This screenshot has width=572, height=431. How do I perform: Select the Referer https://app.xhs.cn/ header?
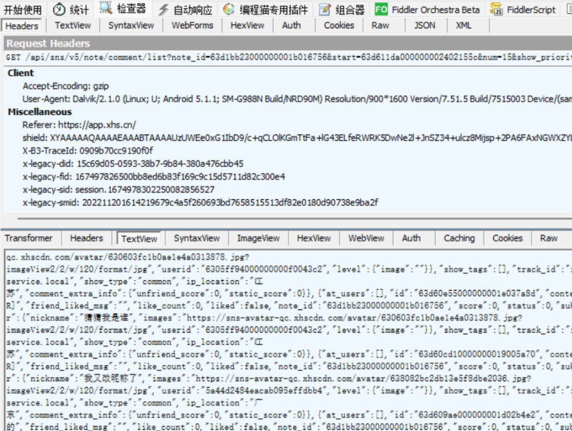pos(79,125)
